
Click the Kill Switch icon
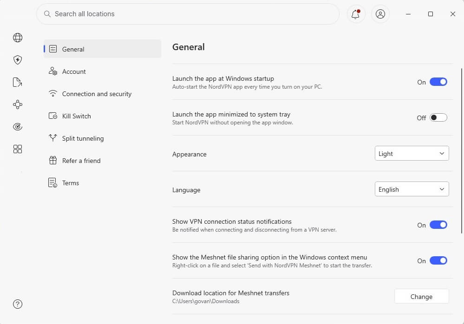point(52,116)
